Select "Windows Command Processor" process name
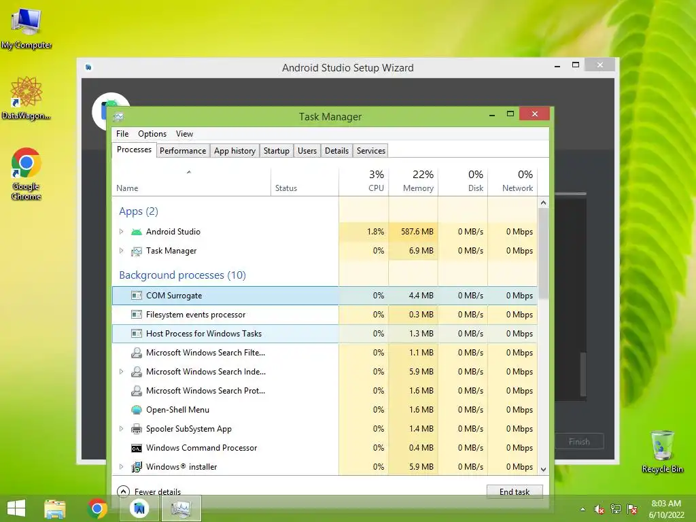This screenshot has width=696, height=522. (201, 448)
